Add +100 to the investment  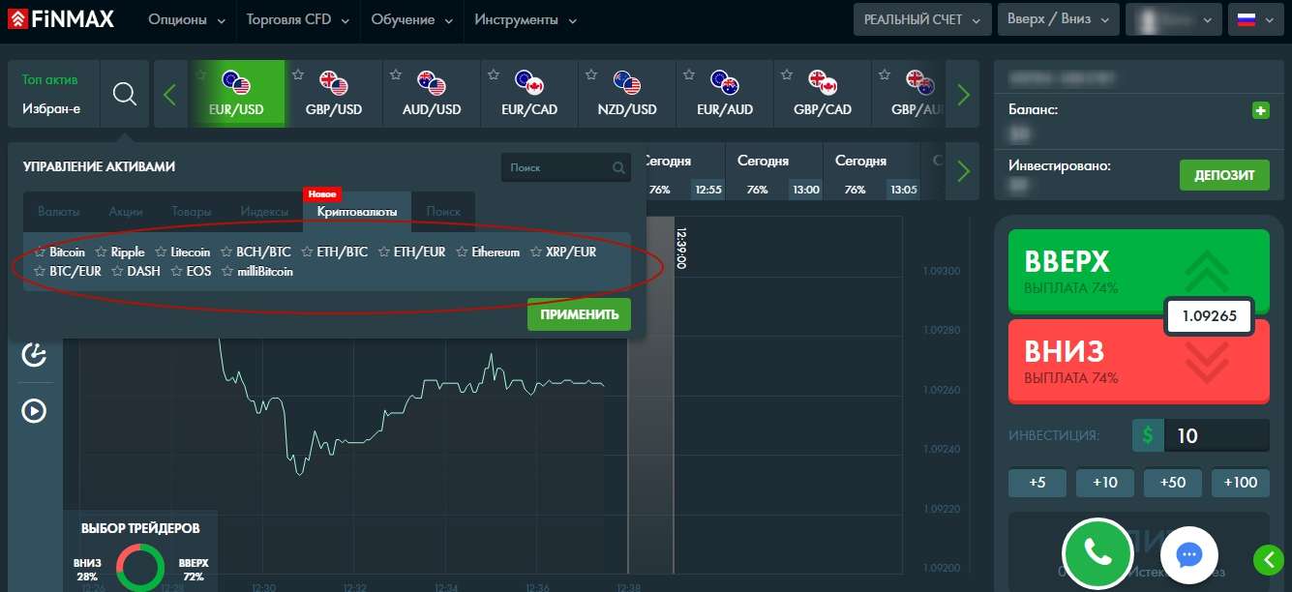click(x=1240, y=483)
